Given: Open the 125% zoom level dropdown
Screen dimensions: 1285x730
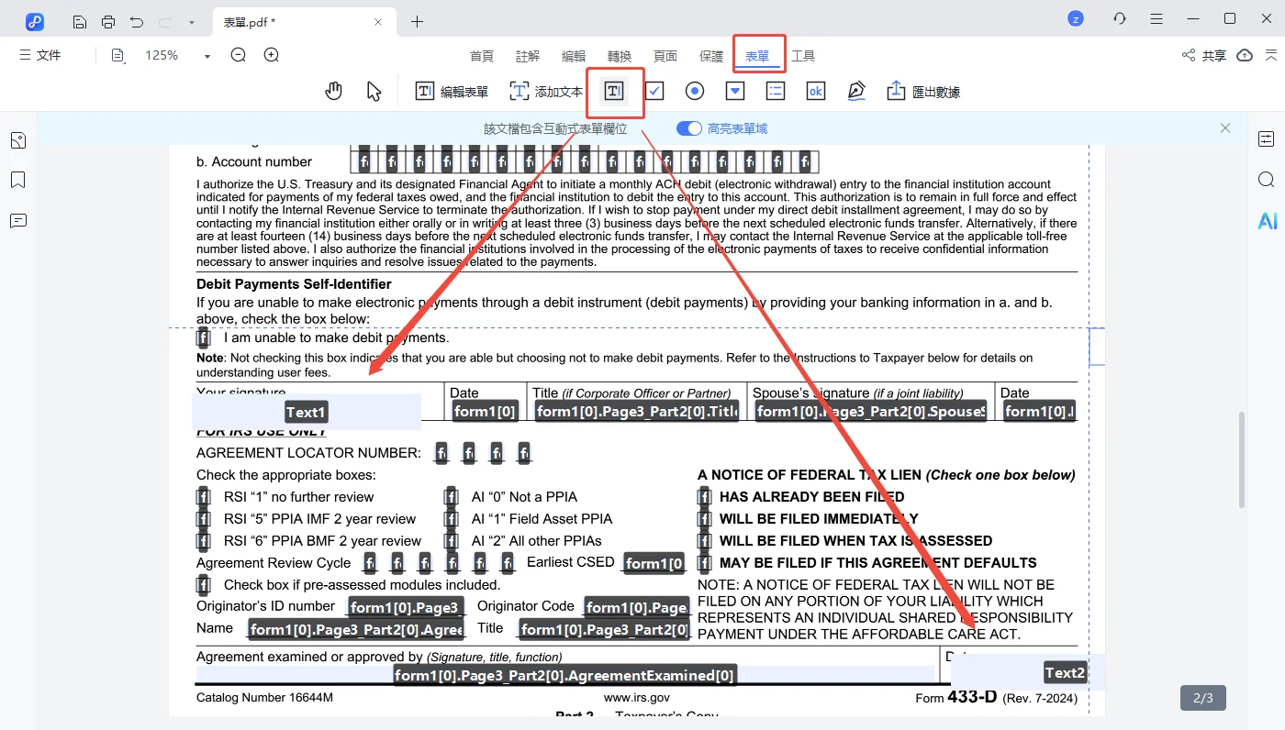Looking at the screenshot, I should coord(207,56).
